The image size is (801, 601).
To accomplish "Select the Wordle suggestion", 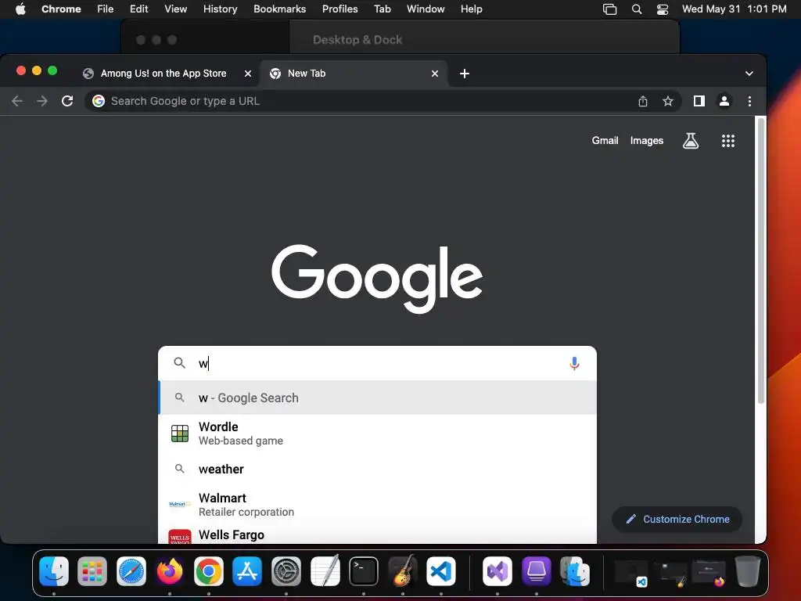I will pyautogui.click(x=378, y=434).
